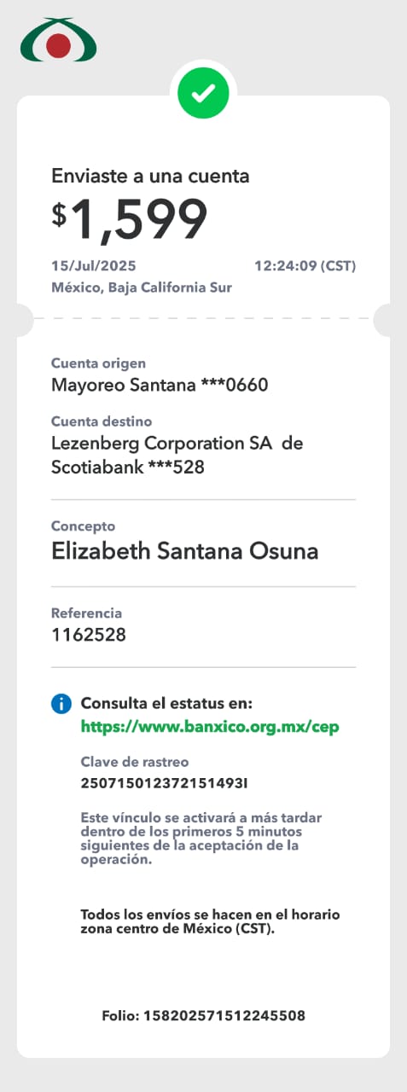Click the Consulta el estatus en label
Viewport: 407px width, 1092px height.
[x=166, y=704]
